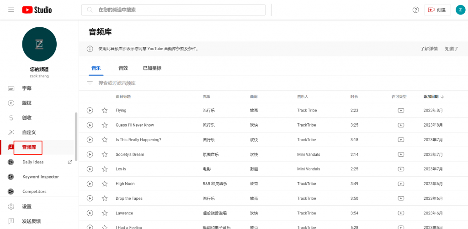Click in the channel search field
Screen dimensions: 468x229
pyautogui.click(x=173, y=10)
